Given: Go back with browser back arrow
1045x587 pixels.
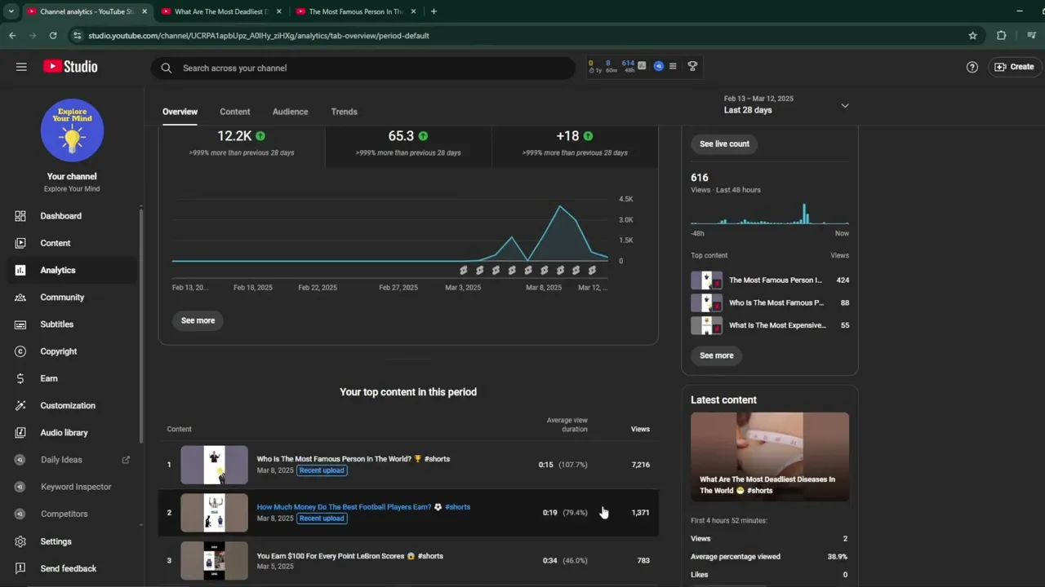Looking at the screenshot, I should tap(12, 35).
